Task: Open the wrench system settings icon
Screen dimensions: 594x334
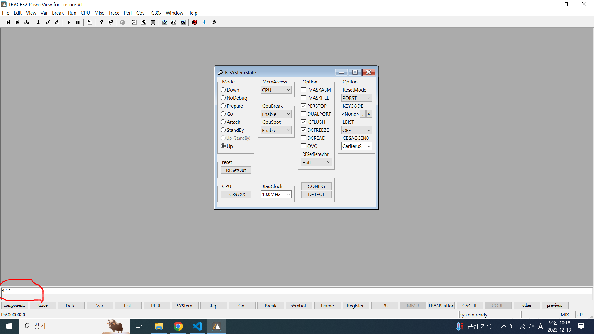Action: pyautogui.click(x=213, y=22)
